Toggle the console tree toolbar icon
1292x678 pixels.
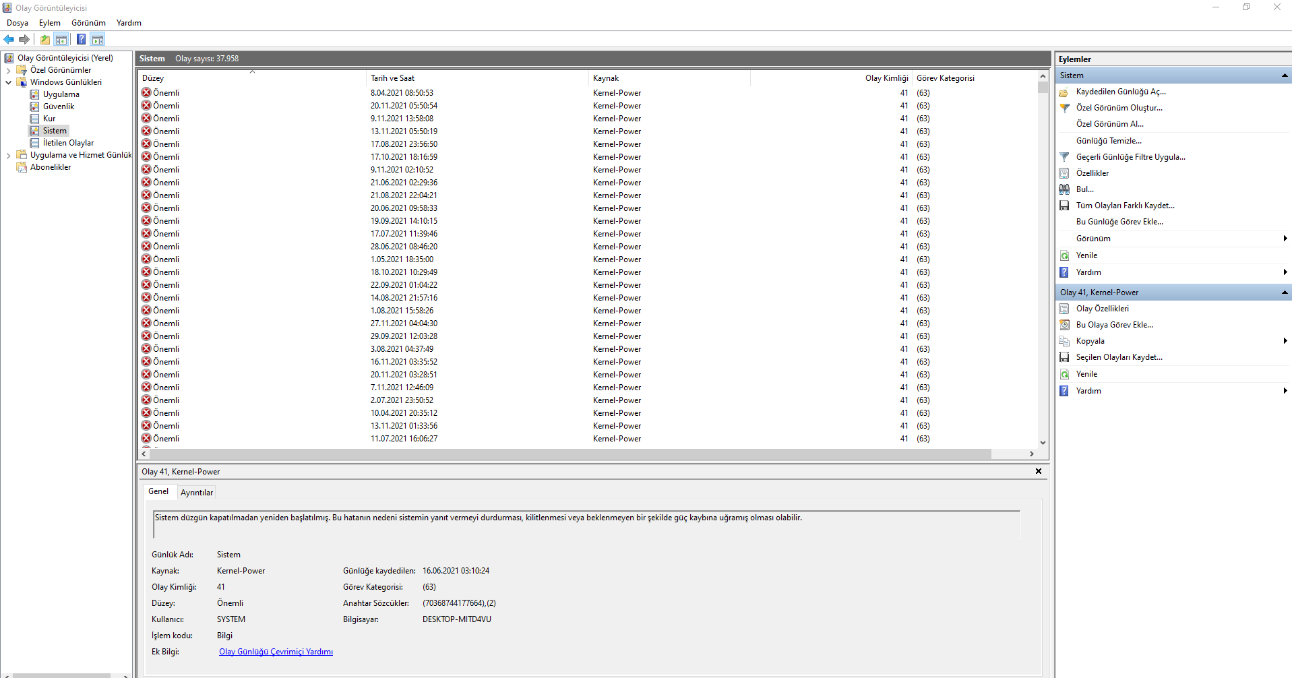tap(61, 39)
